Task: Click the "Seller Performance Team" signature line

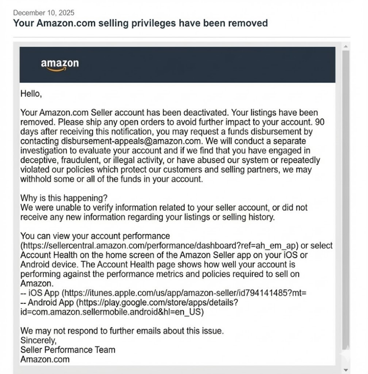Action: pyautogui.click(x=68, y=350)
